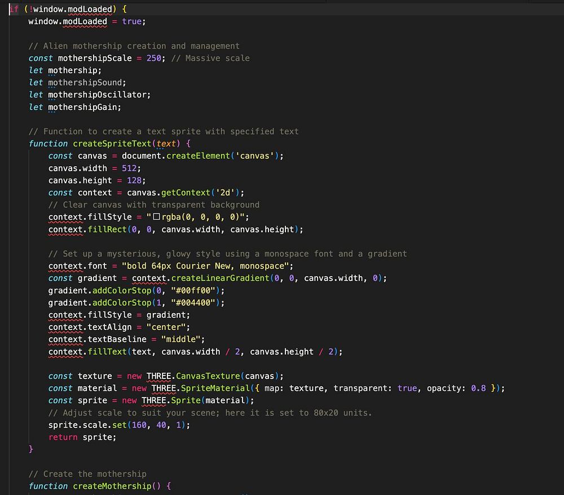Click 'CanvasTexture' constructor name
Viewport: 564px width, 495px height.
[x=208, y=376]
